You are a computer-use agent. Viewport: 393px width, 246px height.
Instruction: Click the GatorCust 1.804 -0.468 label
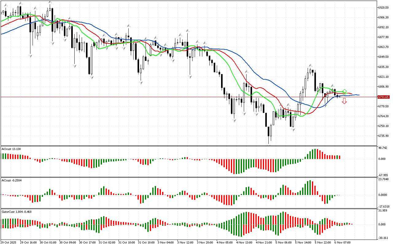pyautogui.click(x=17, y=212)
